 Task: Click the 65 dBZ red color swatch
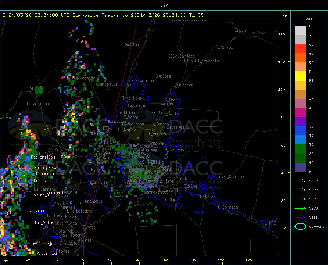point(300,49)
